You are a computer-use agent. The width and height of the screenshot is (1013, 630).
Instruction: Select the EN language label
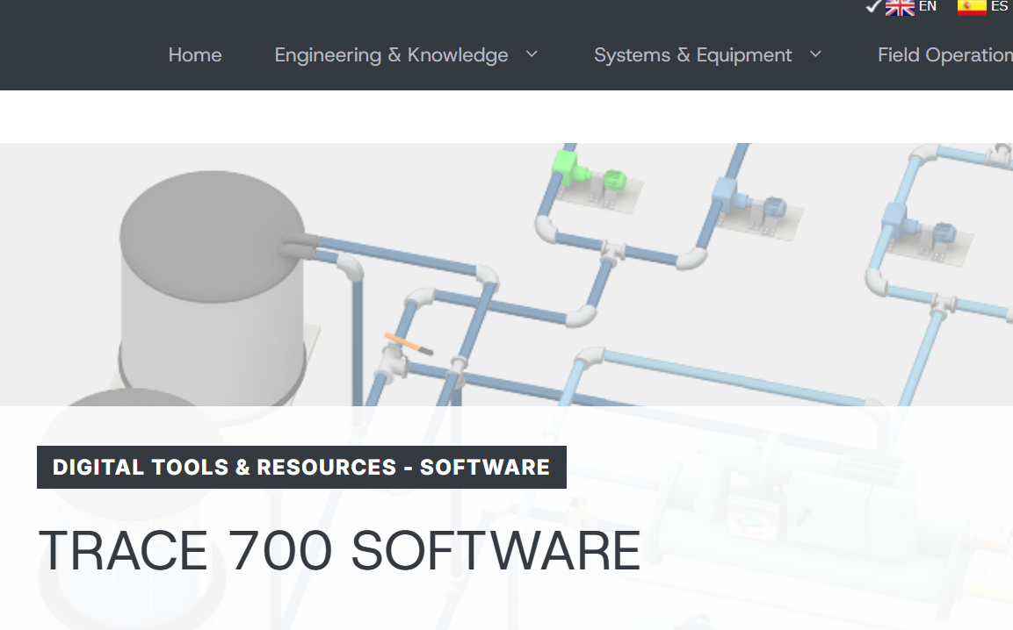(x=927, y=6)
